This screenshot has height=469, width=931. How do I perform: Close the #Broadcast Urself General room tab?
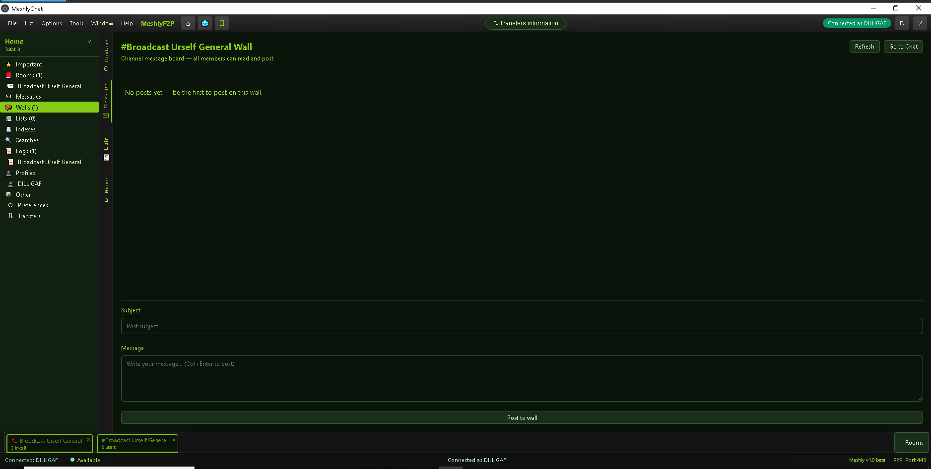[x=174, y=440]
